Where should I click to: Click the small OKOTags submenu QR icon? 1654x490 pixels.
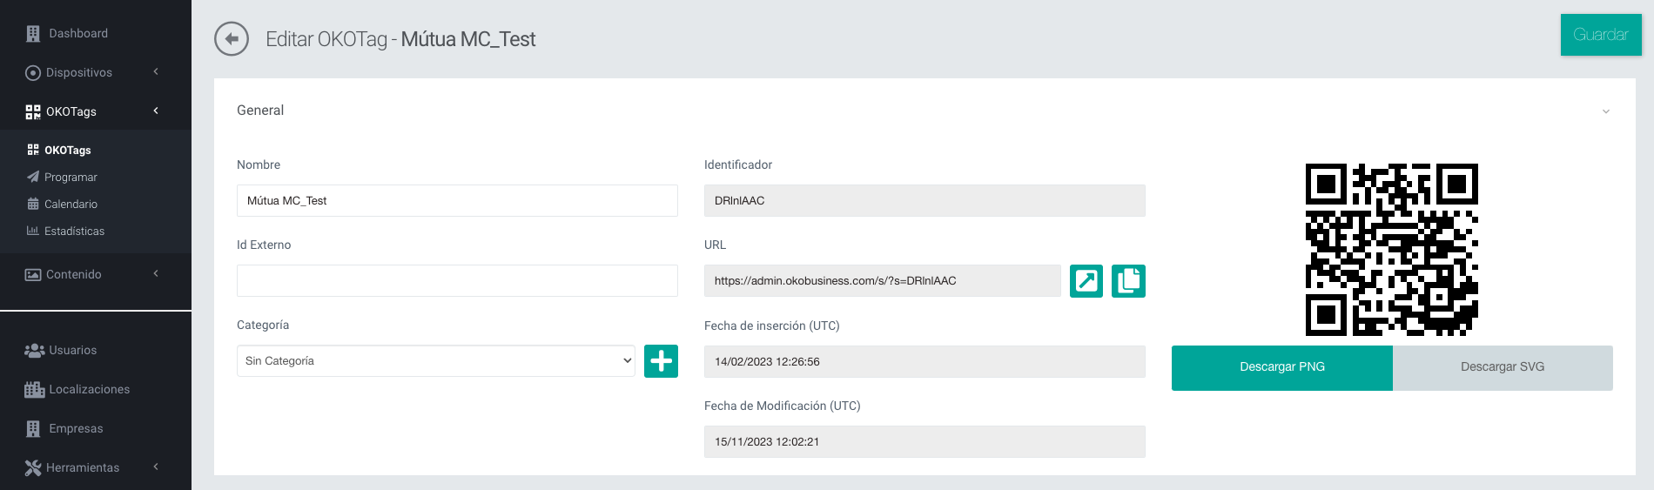click(x=33, y=150)
